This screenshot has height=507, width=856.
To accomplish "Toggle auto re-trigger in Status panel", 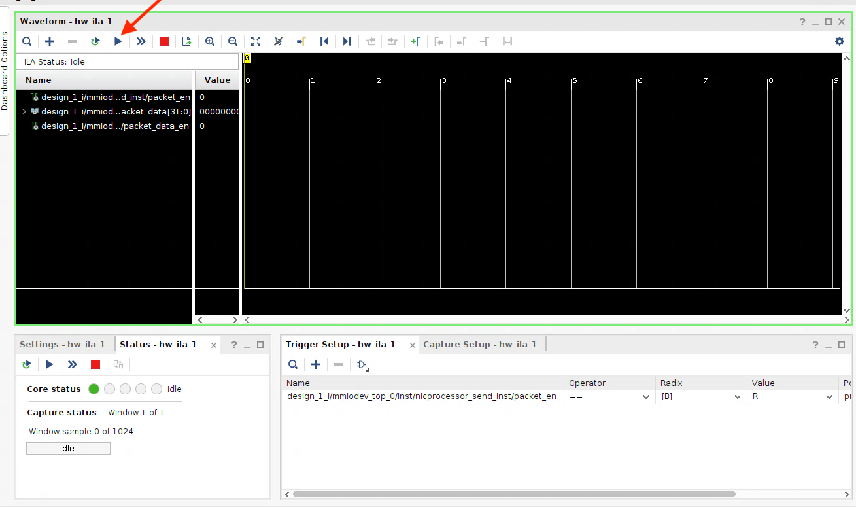I will pos(27,364).
